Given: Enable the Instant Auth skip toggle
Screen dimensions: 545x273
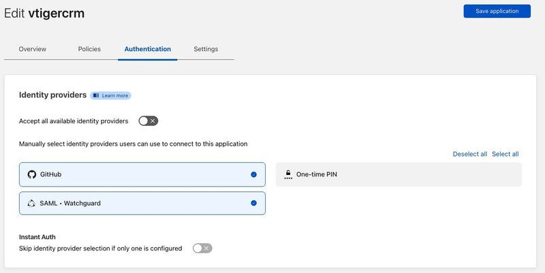Looking at the screenshot, I should coord(202,248).
